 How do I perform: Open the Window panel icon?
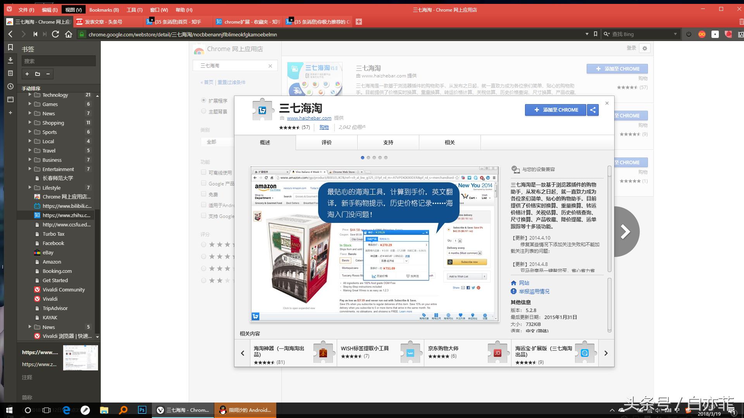point(11,99)
